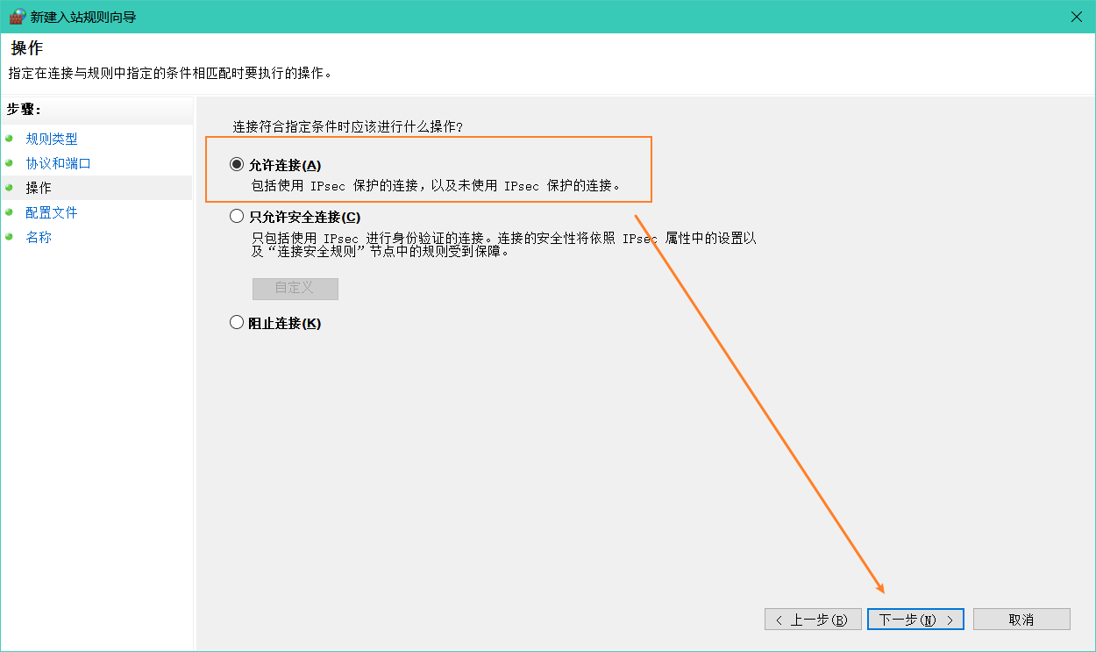The image size is (1096, 652).
Task: Click green bullet beside 名称
Action: (9, 237)
